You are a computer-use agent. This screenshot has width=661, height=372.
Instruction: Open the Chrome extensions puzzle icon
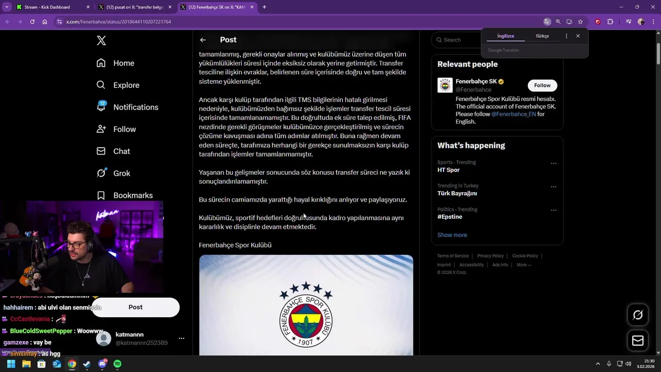[610, 22]
